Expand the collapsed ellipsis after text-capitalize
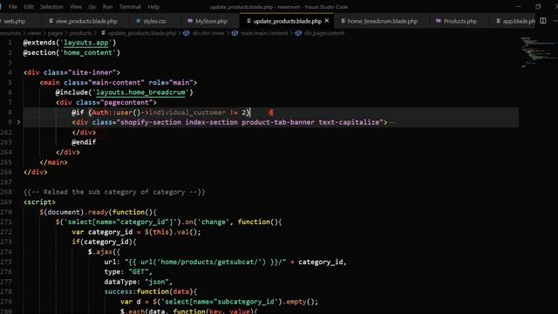558x314 pixels. tap(391, 122)
